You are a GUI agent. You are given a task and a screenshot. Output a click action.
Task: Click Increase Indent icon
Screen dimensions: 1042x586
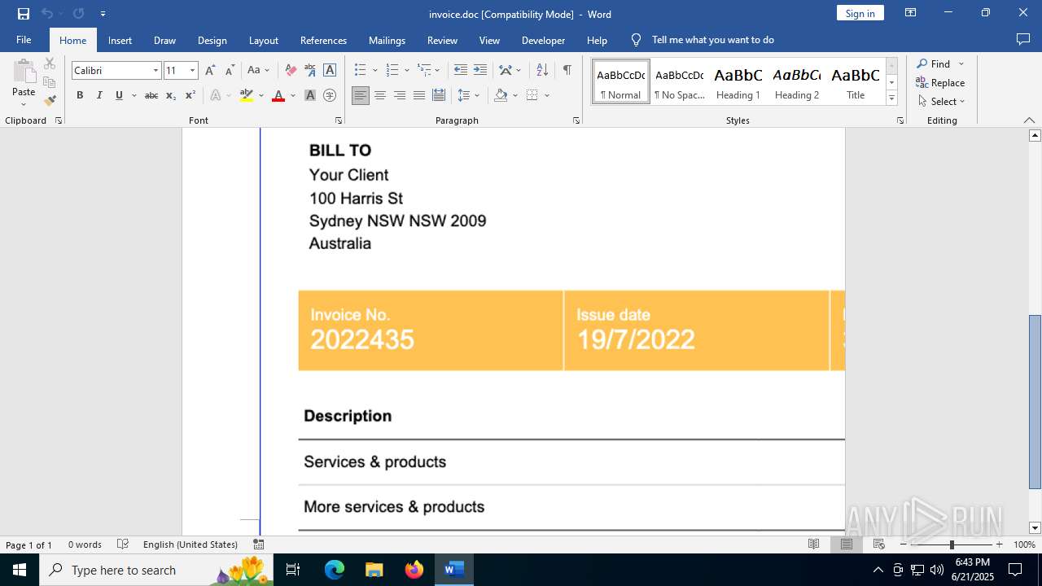tap(480, 70)
